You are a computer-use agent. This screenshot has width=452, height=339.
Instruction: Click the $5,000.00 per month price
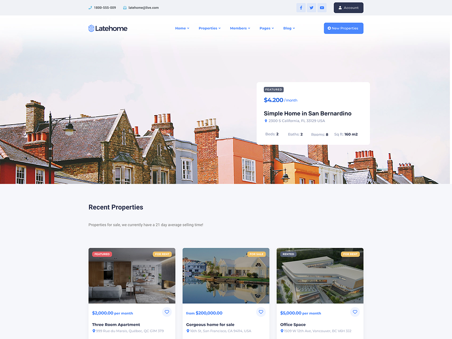pos(301,313)
